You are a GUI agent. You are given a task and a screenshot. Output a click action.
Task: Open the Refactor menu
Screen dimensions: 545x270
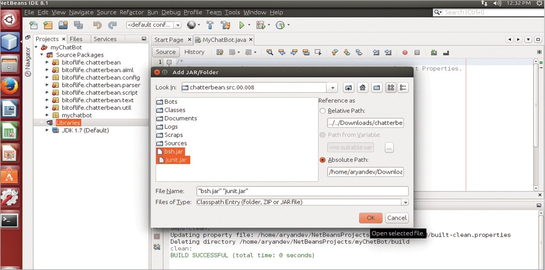132,12
